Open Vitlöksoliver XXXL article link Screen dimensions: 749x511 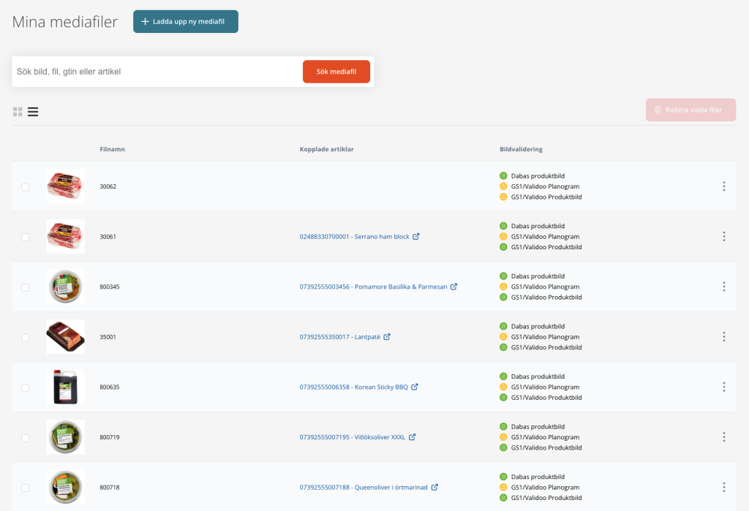353,437
